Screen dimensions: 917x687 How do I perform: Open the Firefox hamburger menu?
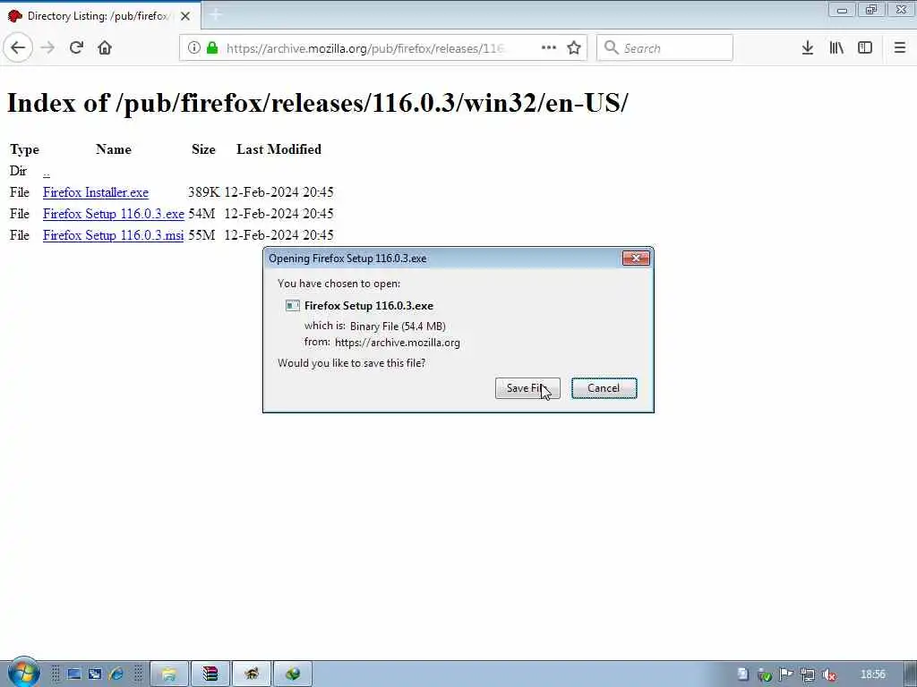[900, 48]
